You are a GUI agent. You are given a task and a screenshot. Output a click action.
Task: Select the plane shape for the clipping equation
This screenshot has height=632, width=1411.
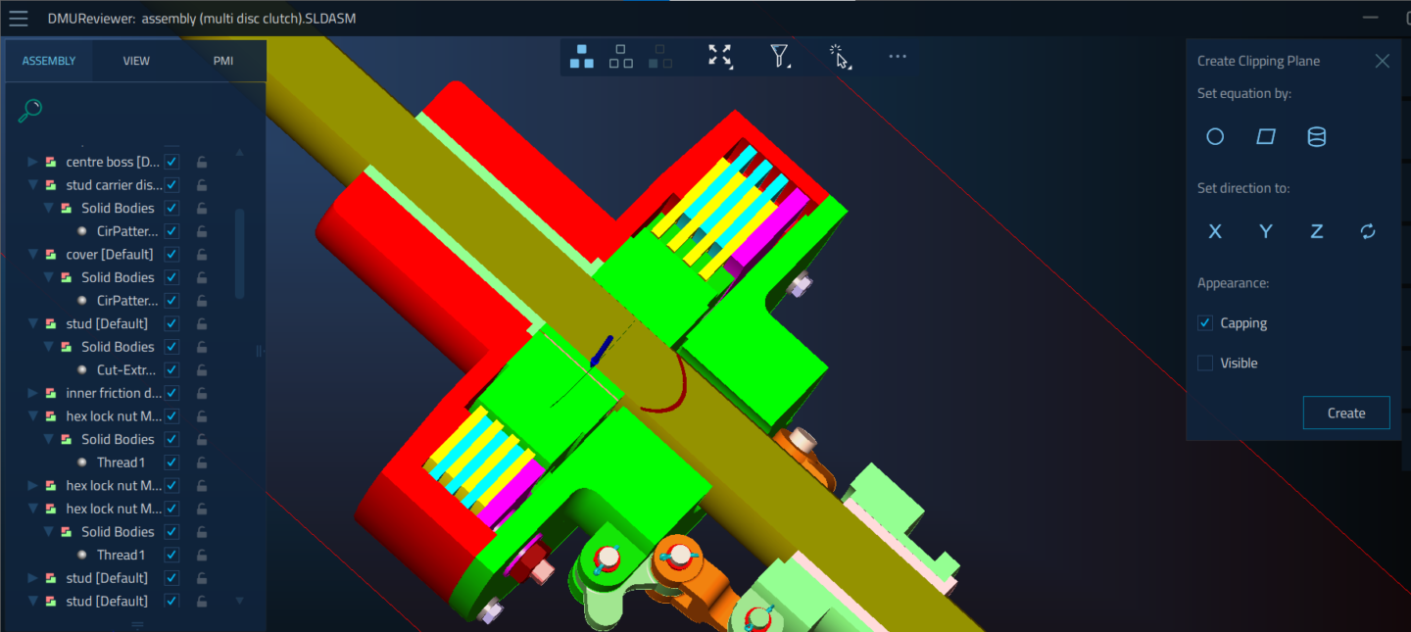click(1265, 136)
